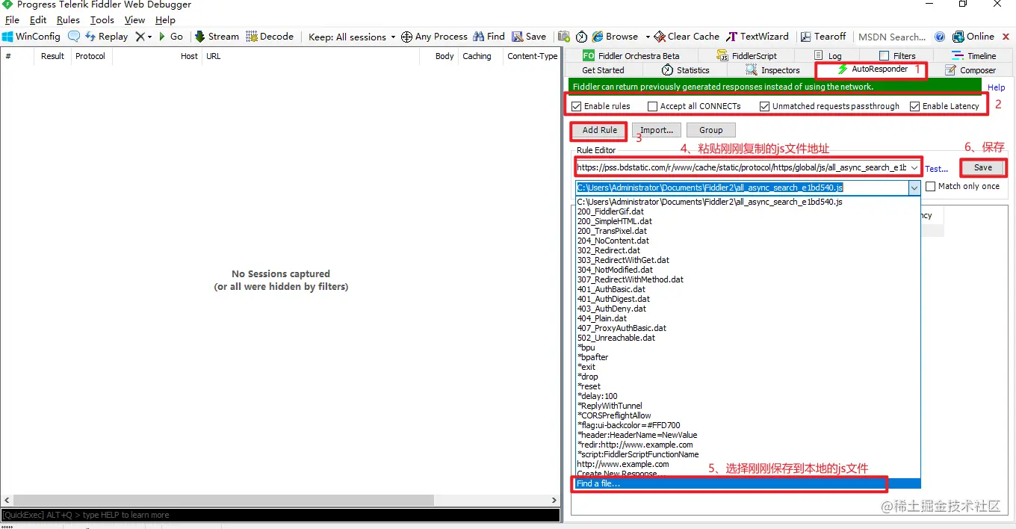Open Keep: All sessions dropdown
The image size is (1016, 529).
click(x=351, y=37)
